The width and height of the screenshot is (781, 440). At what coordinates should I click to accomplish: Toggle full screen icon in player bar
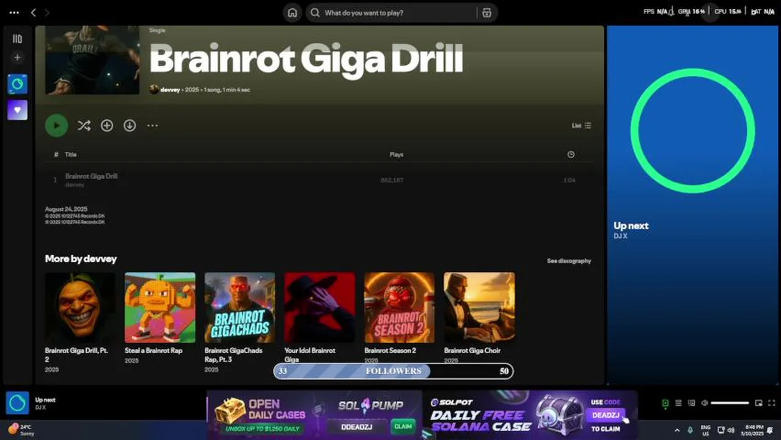[771, 403]
